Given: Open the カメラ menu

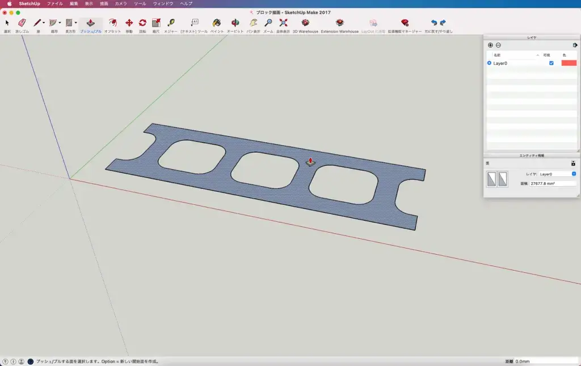Looking at the screenshot, I should click(x=121, y=4).
